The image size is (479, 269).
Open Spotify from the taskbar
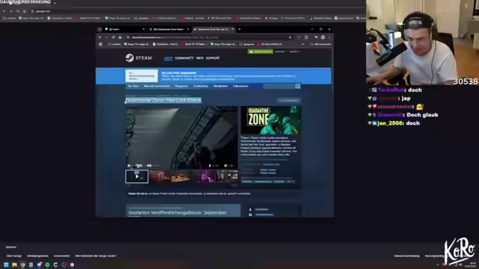coord(47,265)
